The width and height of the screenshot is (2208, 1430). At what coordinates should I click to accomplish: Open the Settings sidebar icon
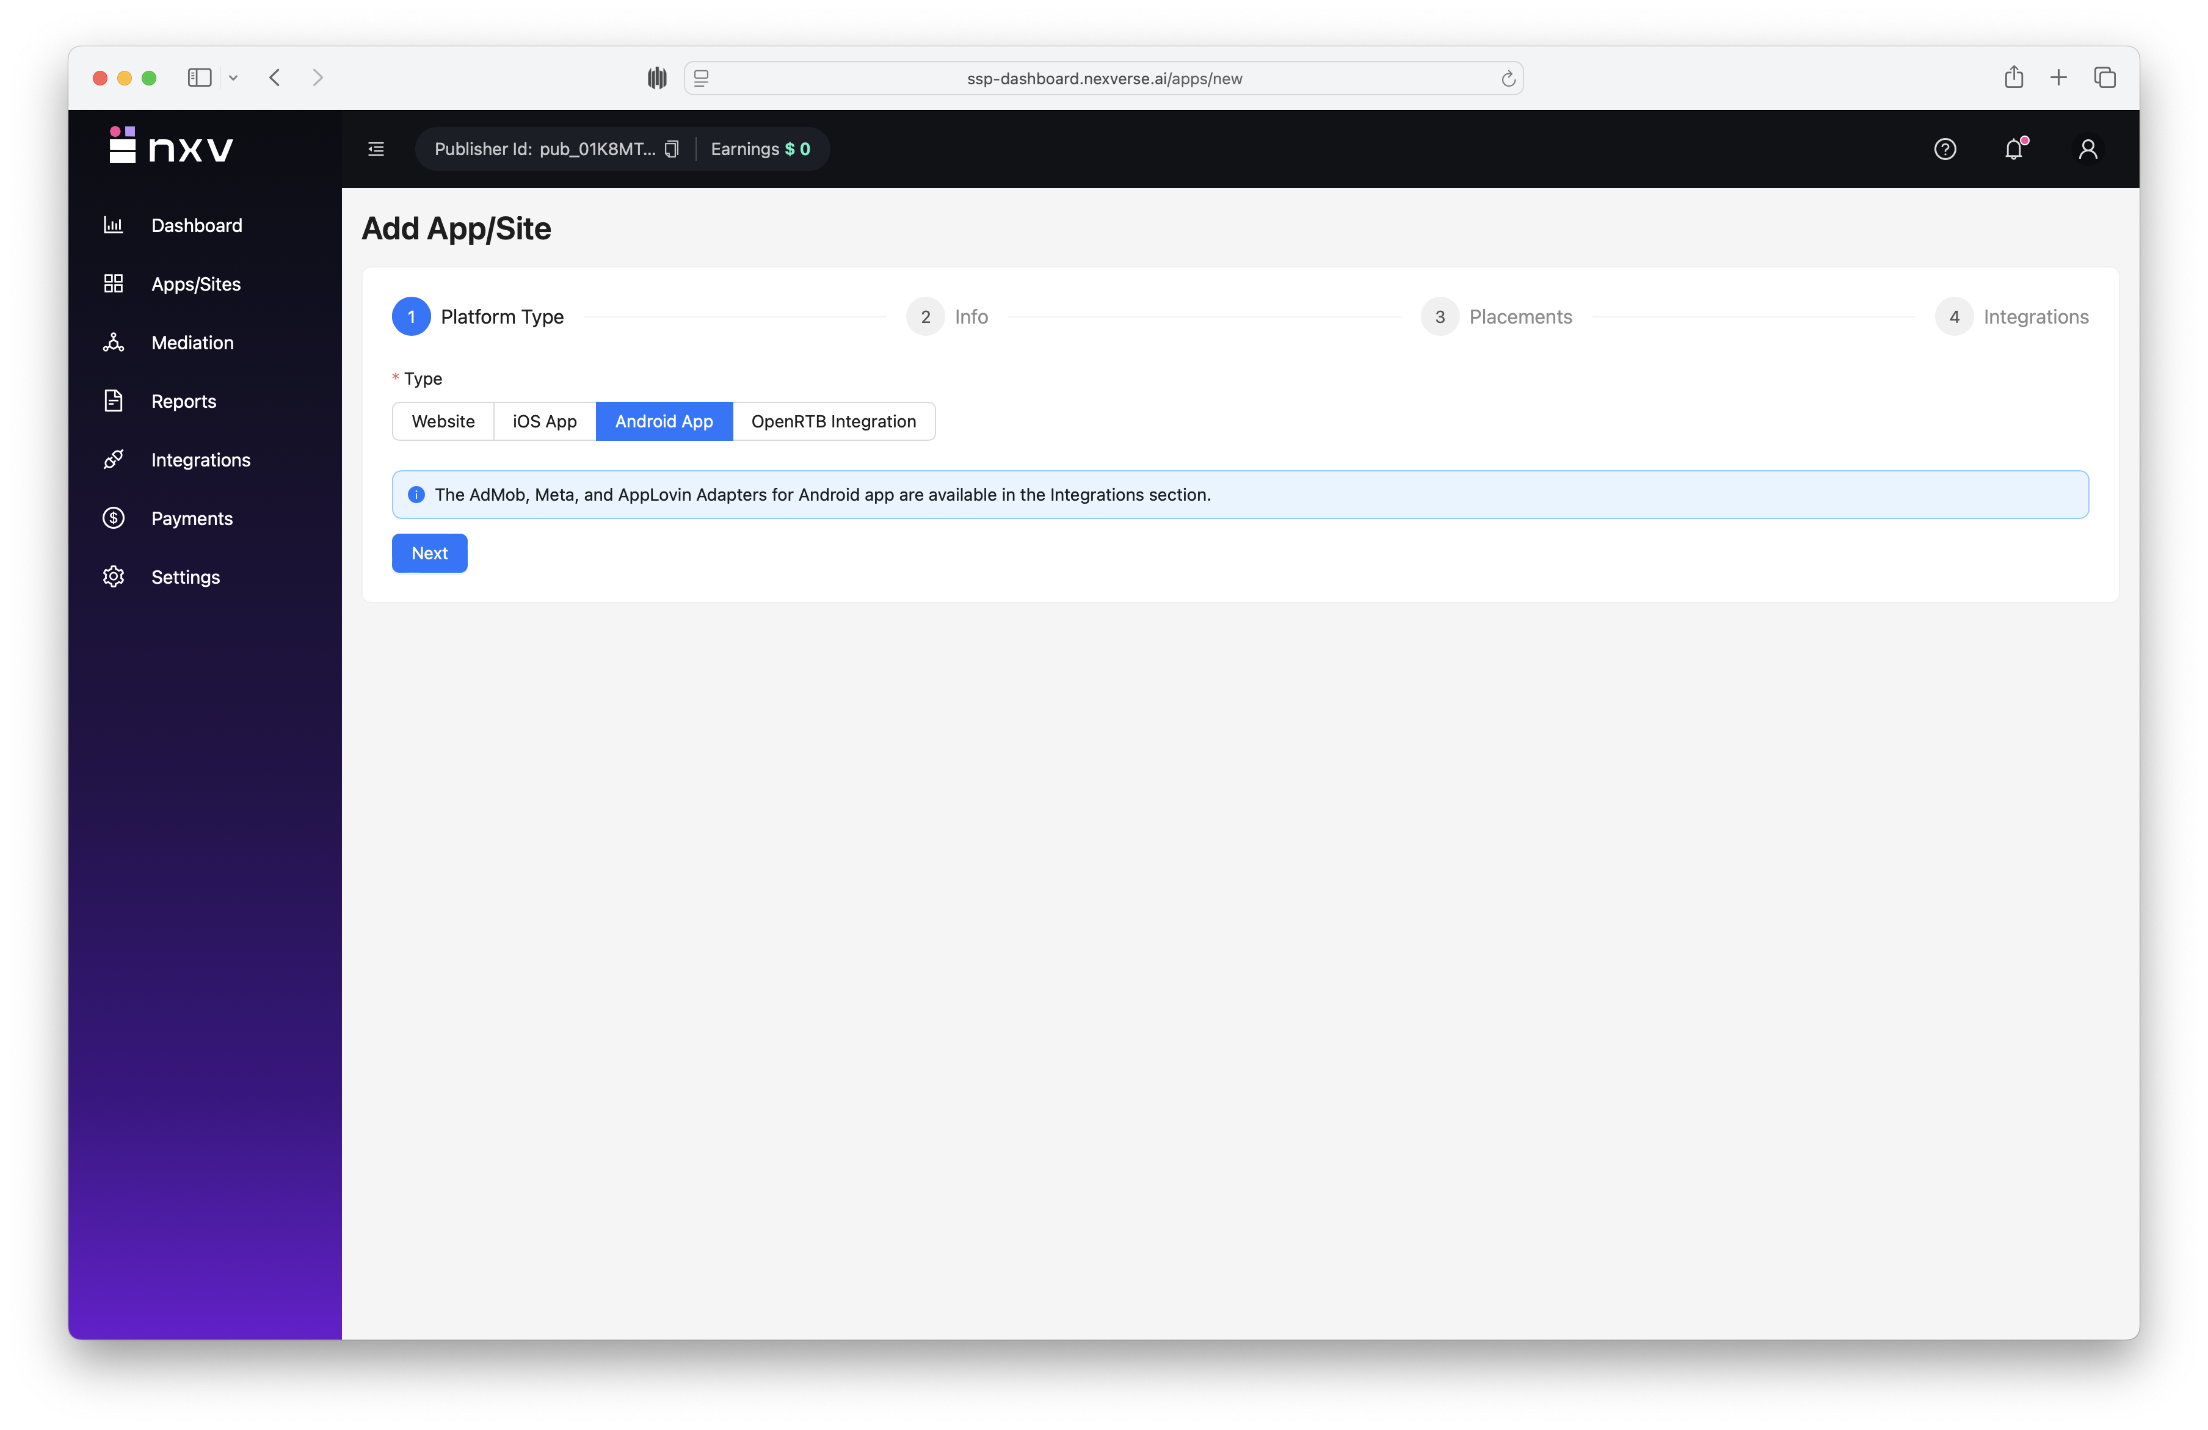(113, 576)
